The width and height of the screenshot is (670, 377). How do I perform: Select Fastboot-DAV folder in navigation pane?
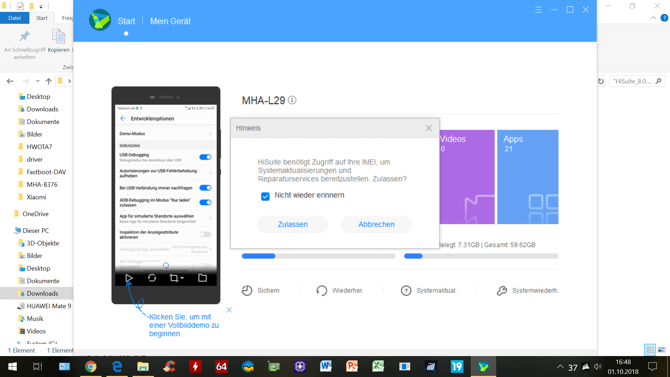pyautogui.click(x=46, y=172)
